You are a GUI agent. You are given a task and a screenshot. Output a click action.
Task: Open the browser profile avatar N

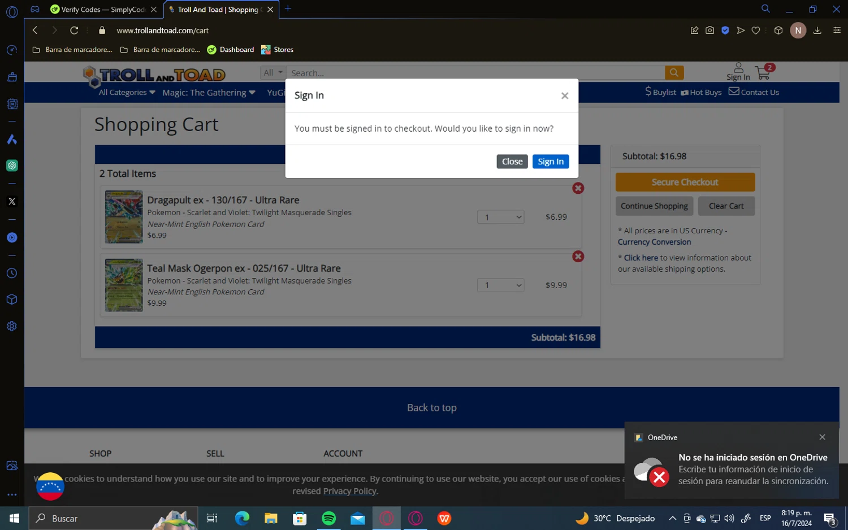[x=798, y=31]
